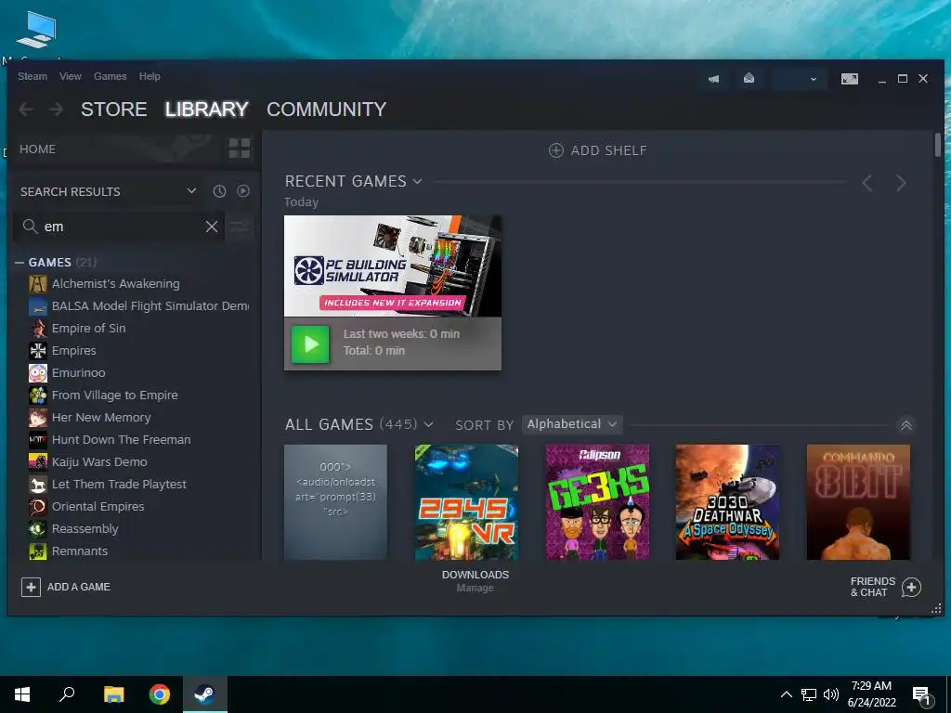Select Empire of Sin in list
951x713 pixels.
(88, 328)
